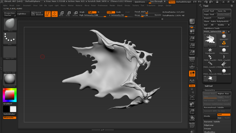Select the SimpleBrush tool
Image resolution: width=236 pixels, height=133 pixels.
point(224,43)
